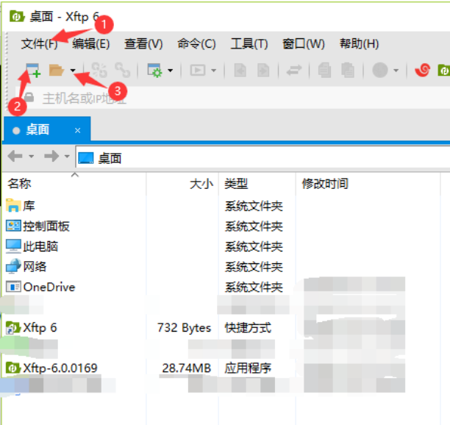Click the 网络 globe icon
This screenshot has height=425, width=450.
tap(13, 266)
